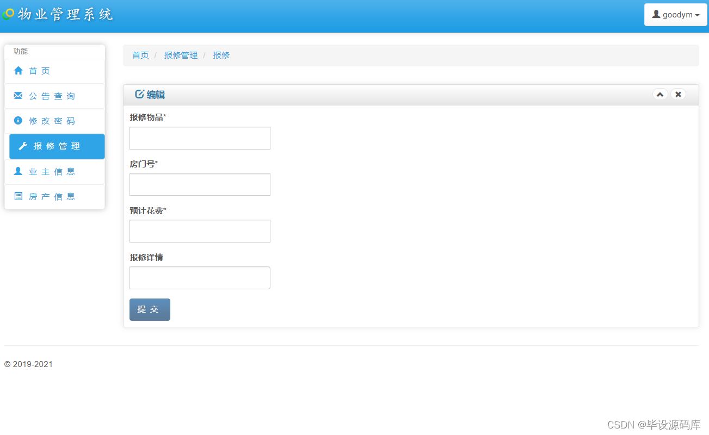
Task: Focus the 预计花费 input field
Action: (200, 231)
